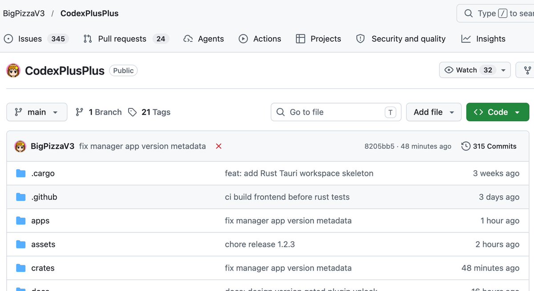Open commit chore release 1.2.3
Viewport: 534px width, 291px height.
[260, 244]
